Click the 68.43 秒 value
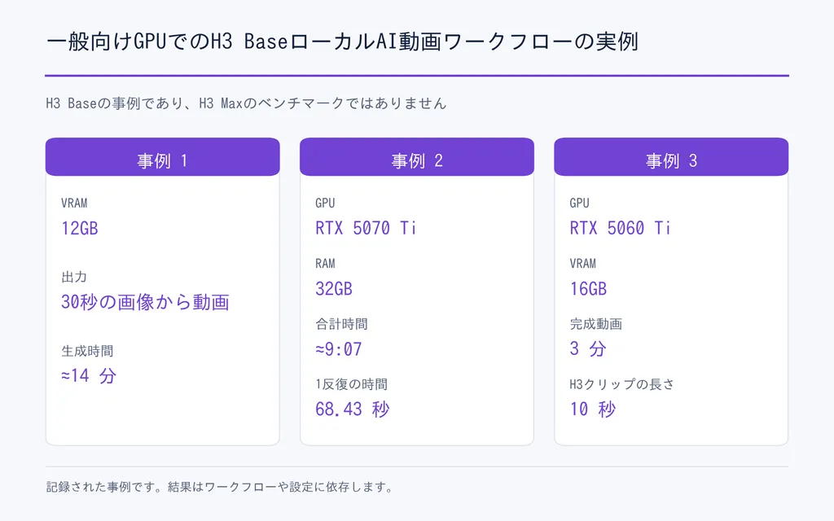 point(353,409)
